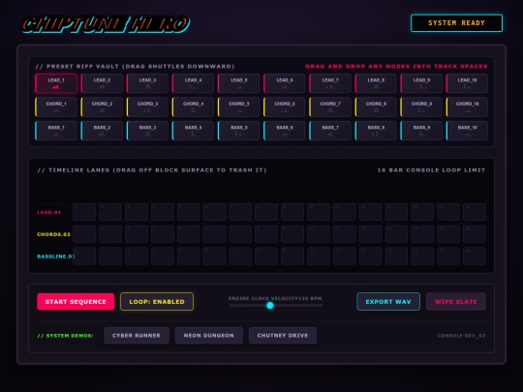Click START SEQUENCE to begin playback

tap(76, 302)
